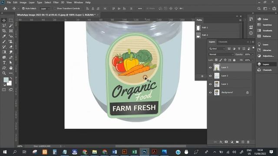Click the Home icon in options bar
Viewport: 278px width, 156px height.
click(x=6, y=9)
